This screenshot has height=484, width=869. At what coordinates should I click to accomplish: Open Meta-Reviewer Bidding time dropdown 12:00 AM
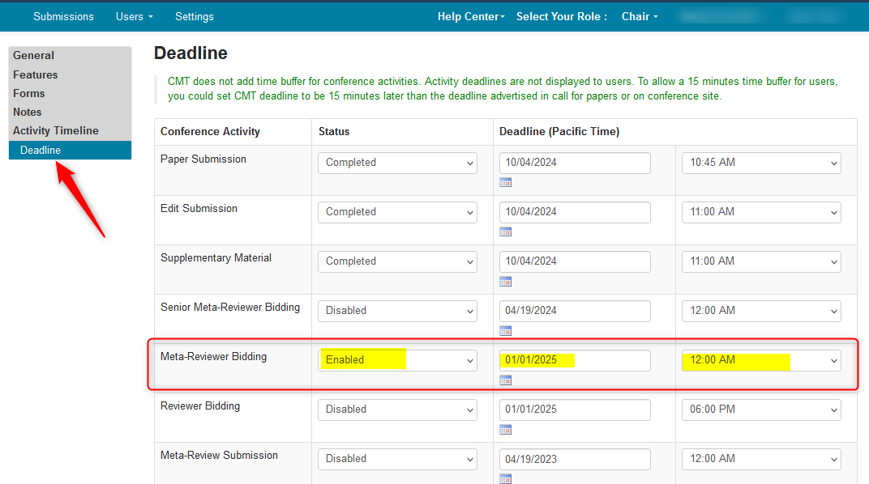tap(761, 360)
